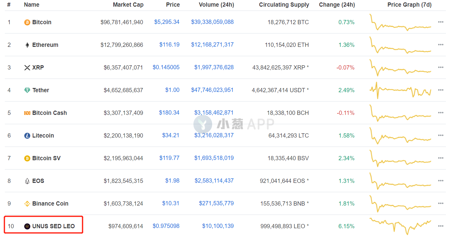Click the Bitcoin coin logo icon
455x237 pixels.
(27, 22)
